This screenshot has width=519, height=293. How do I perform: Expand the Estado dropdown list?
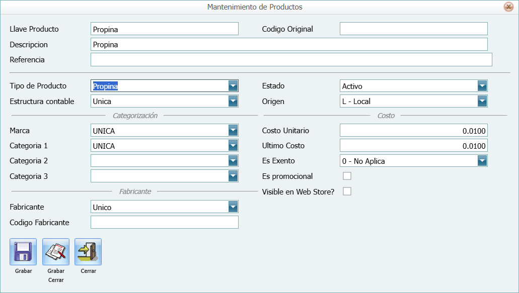click(x=482, y=86)
